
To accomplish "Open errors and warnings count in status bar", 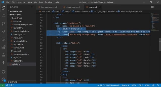I will [10, 85].
